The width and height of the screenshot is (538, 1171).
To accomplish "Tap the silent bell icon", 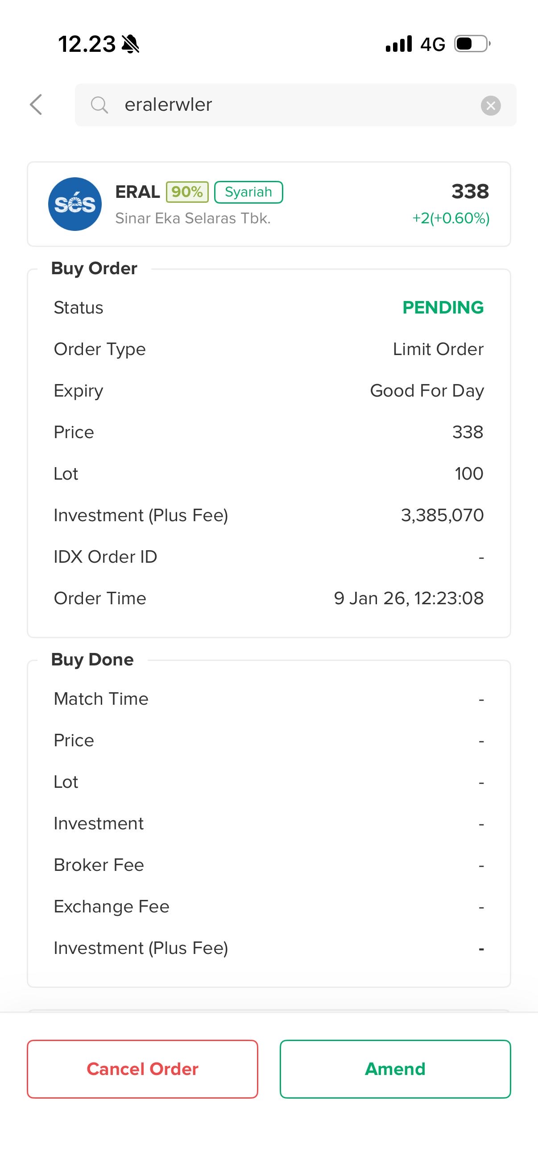I will tap(131, 44).
